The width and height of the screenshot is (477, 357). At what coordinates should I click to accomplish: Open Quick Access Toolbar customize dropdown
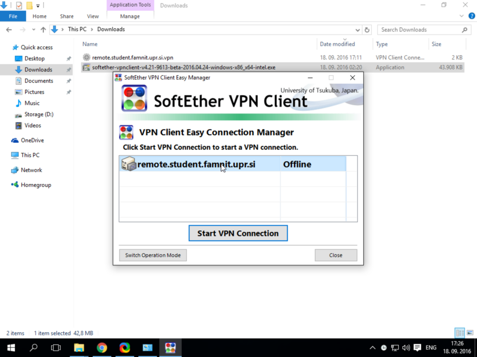click(38, 6)
